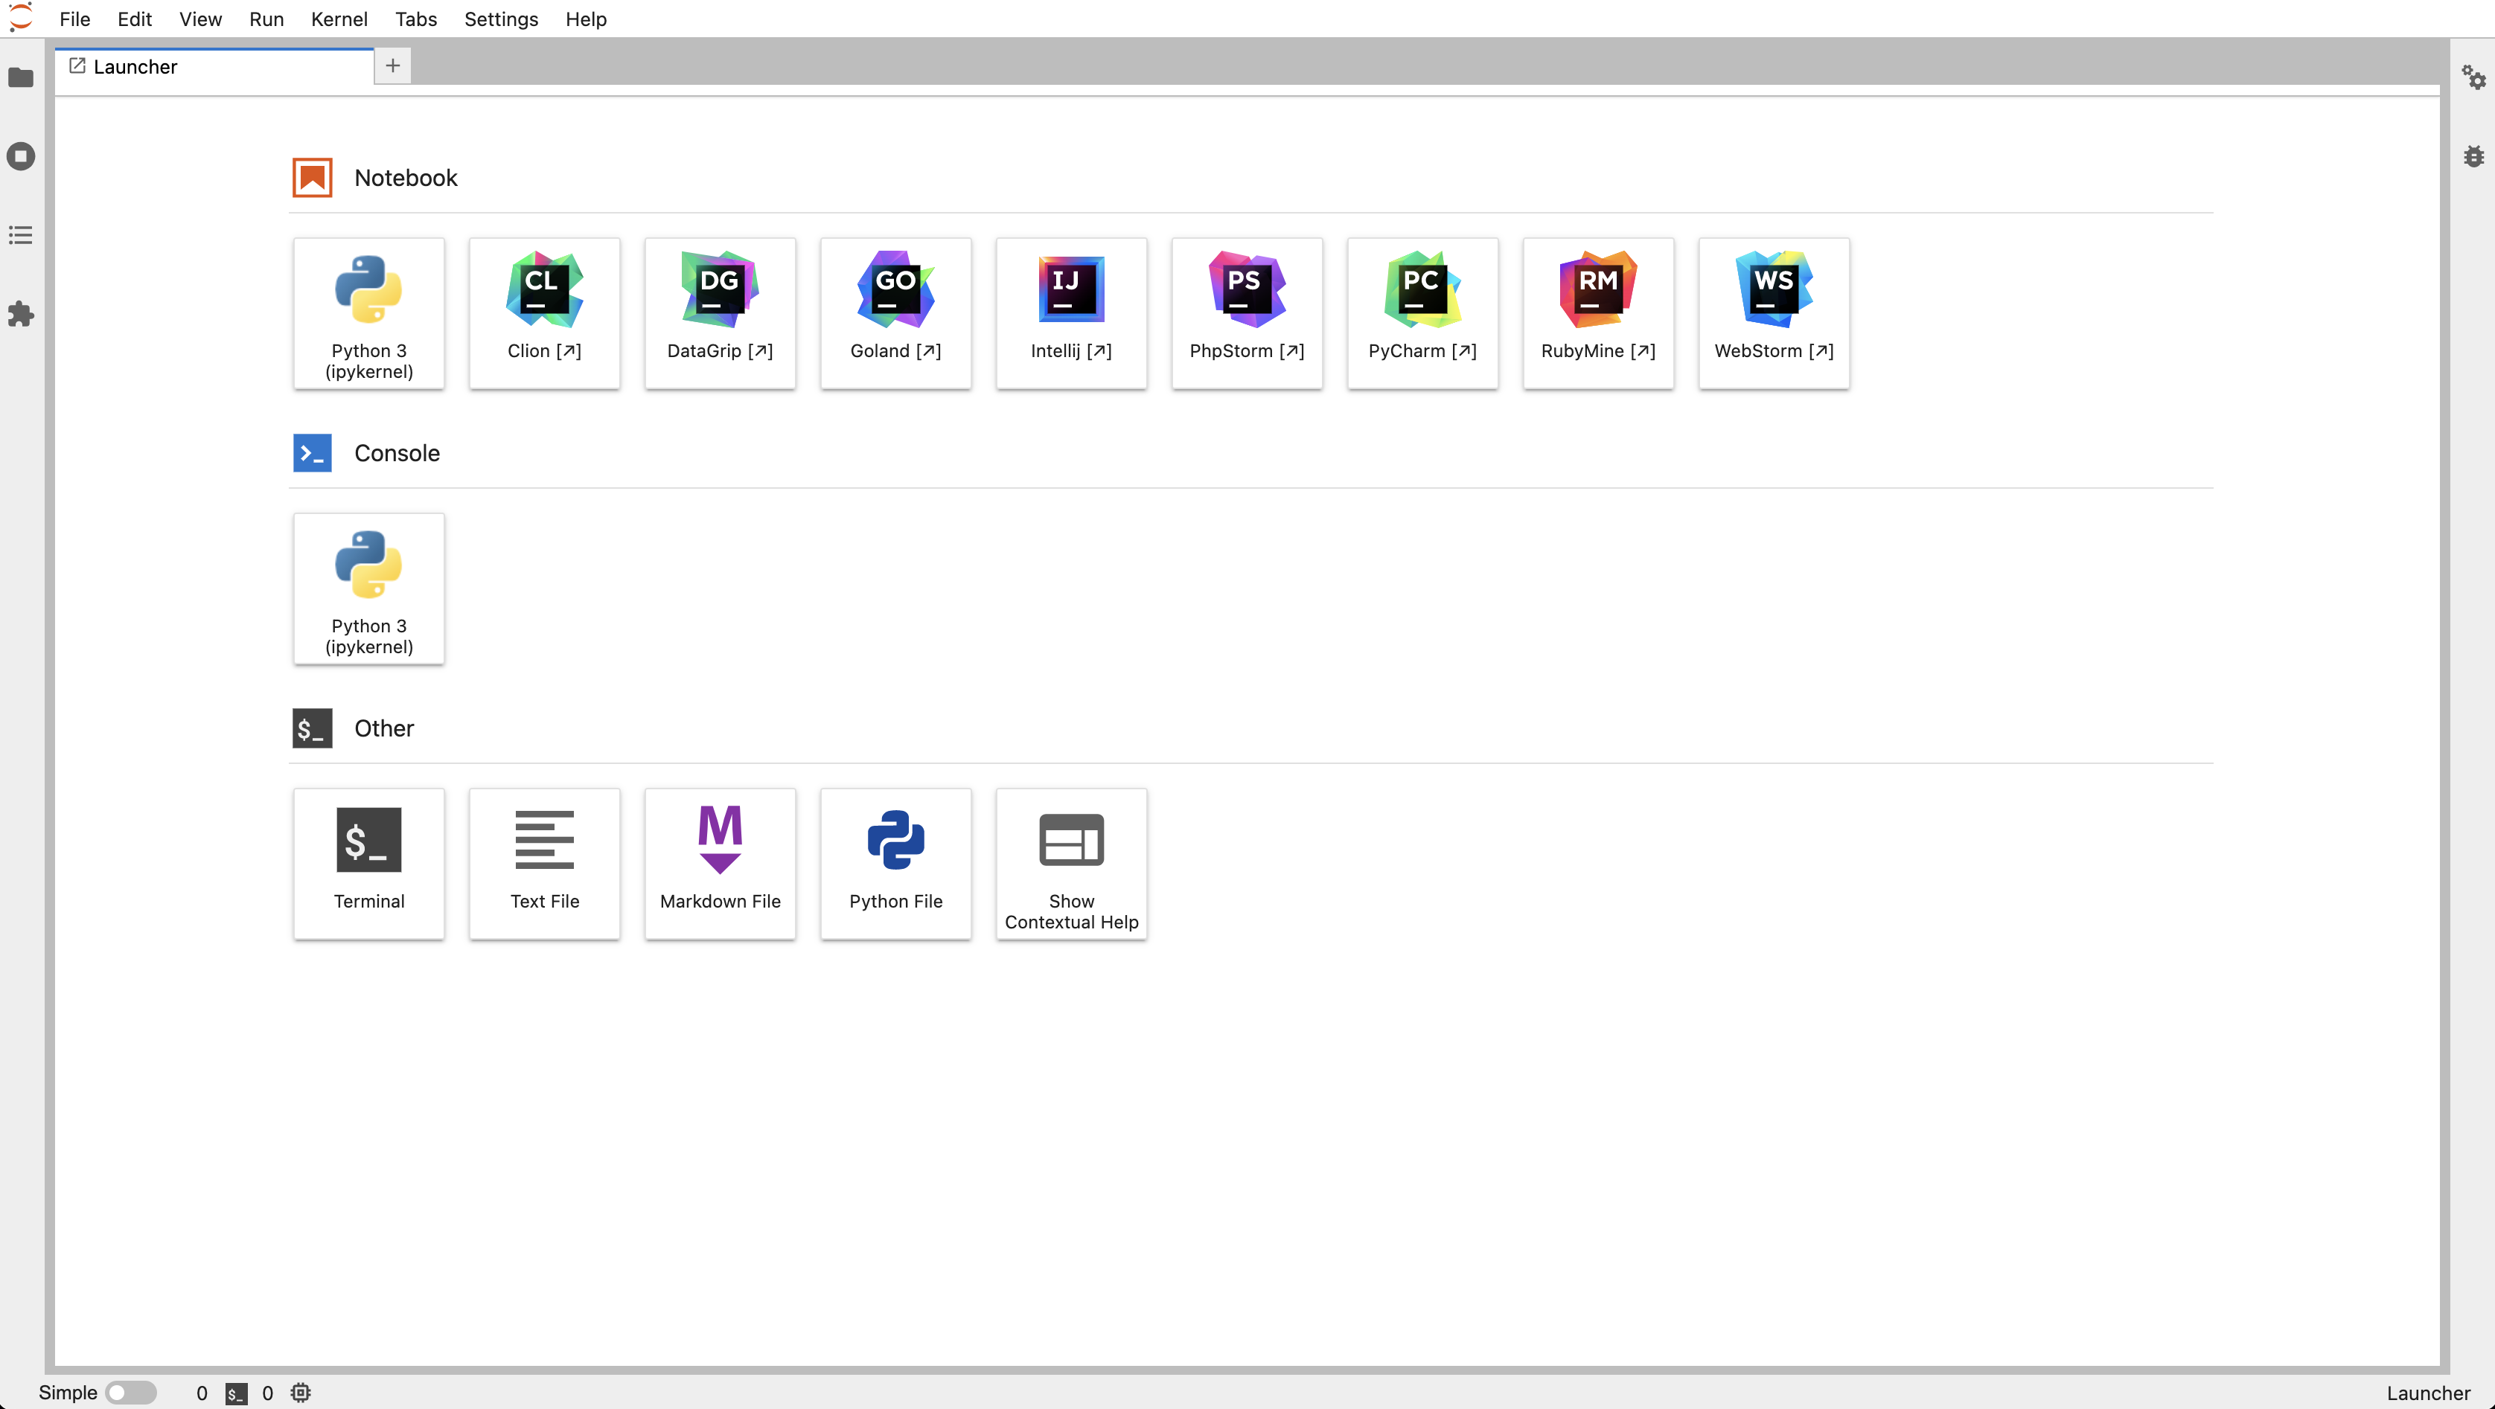The width and height of the screenshot is (2495, 1409).
Task: Open a new Terminal from Other
Action: pos(369,862)
